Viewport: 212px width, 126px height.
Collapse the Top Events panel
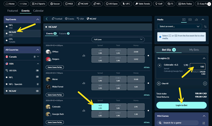(x=38, y=19)
